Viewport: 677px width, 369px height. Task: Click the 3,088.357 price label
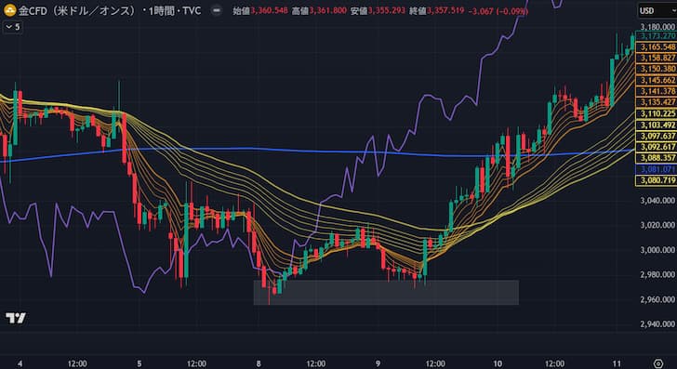tap(657, 158)
